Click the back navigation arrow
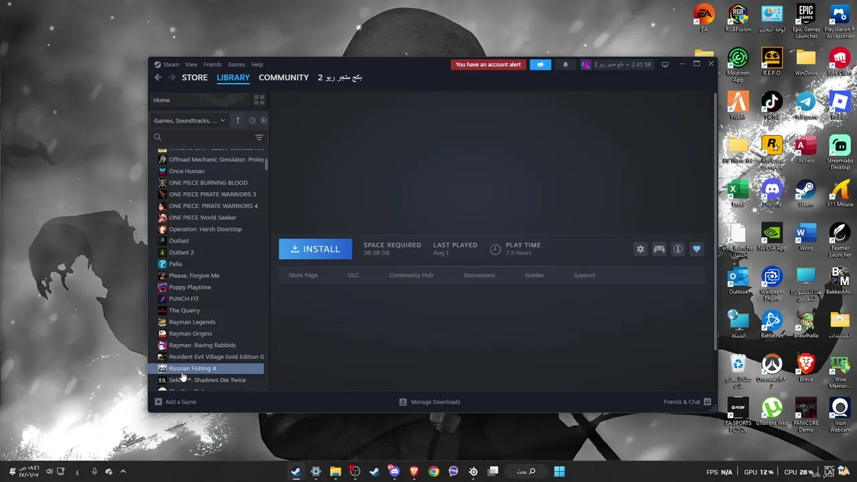Screen dimensions: 857x482 click(x=158, y=78)
